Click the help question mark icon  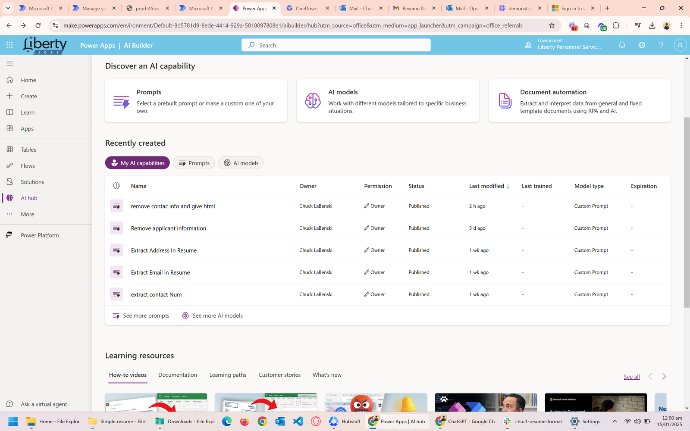pos(661,45)
